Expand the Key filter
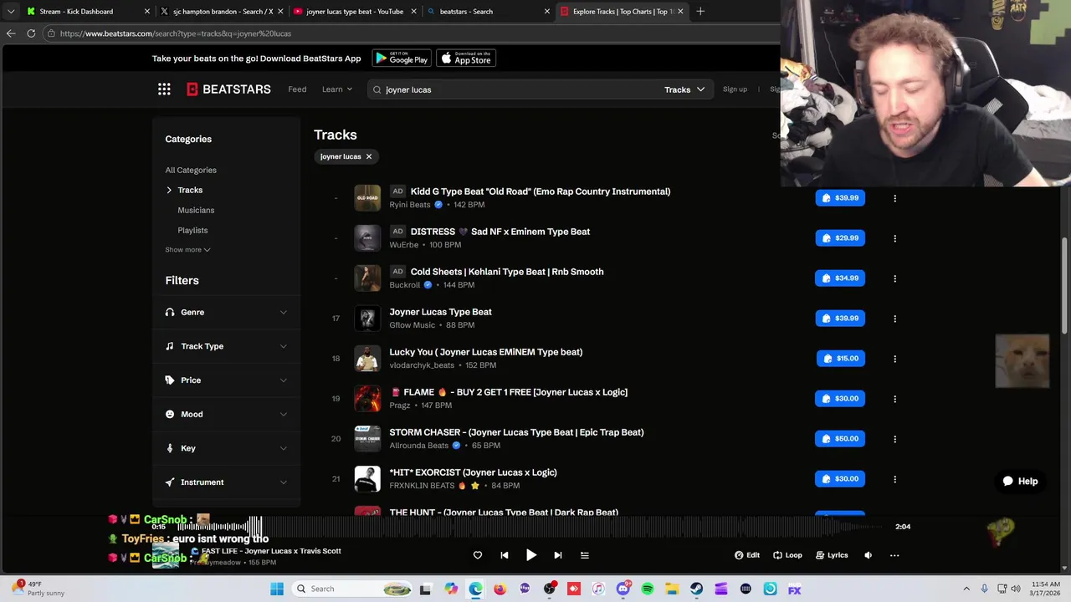 click(x=226, y=449)
